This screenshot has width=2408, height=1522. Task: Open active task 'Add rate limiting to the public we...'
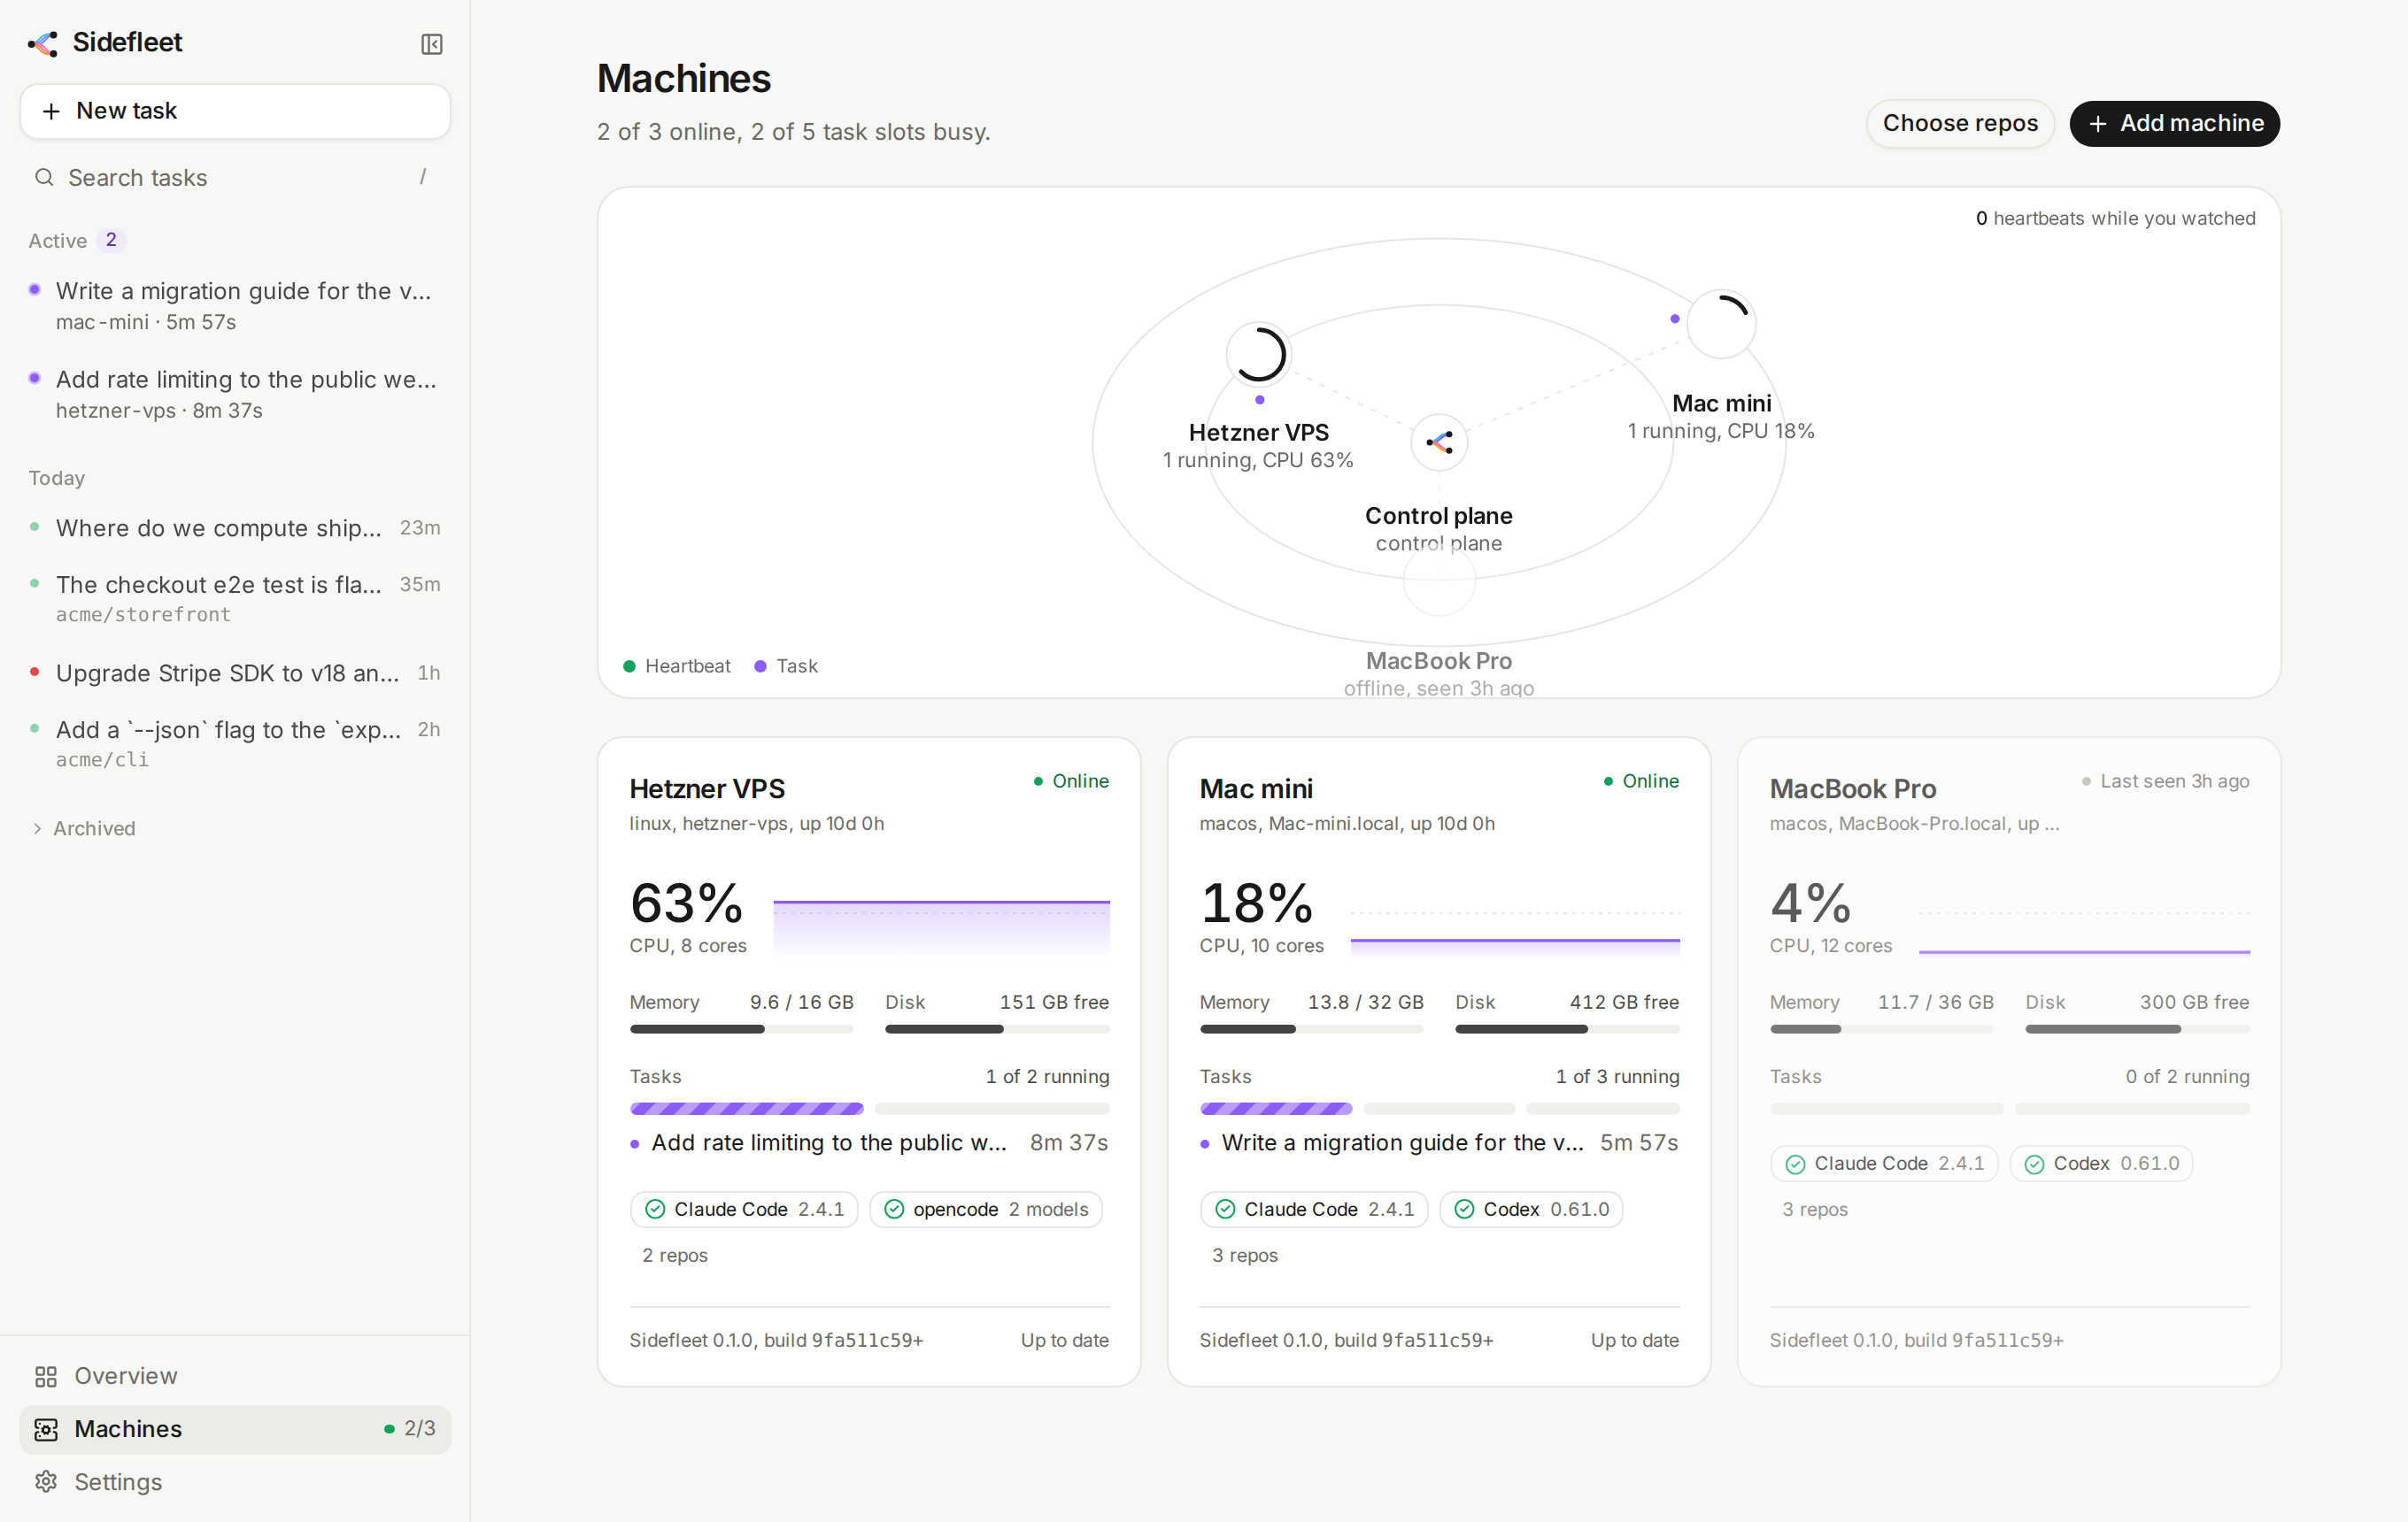tap(235, 394)
